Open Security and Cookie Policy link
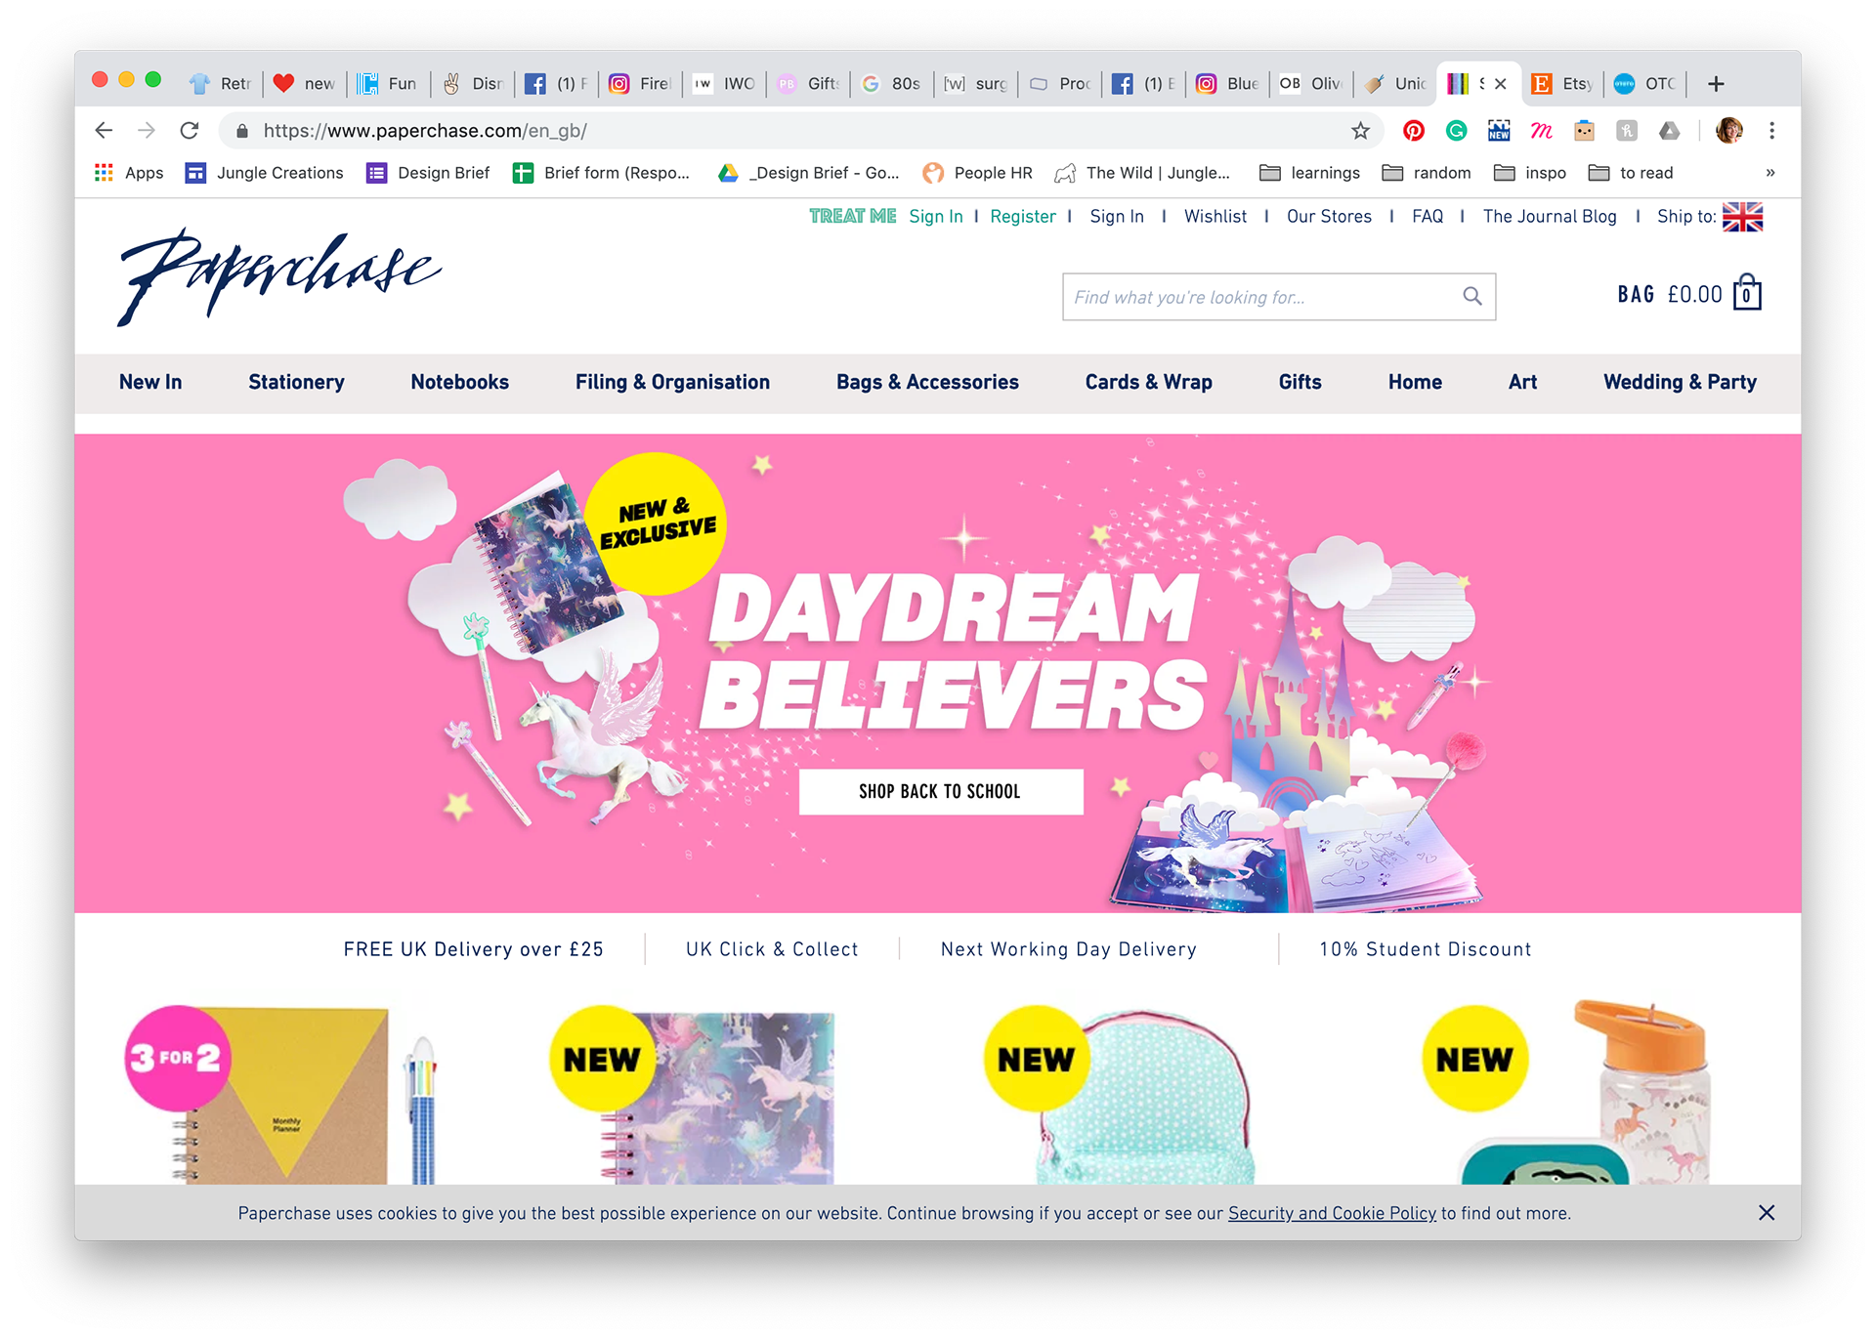Screen dimensions: 1876x1339 tap(1332, 1213)
